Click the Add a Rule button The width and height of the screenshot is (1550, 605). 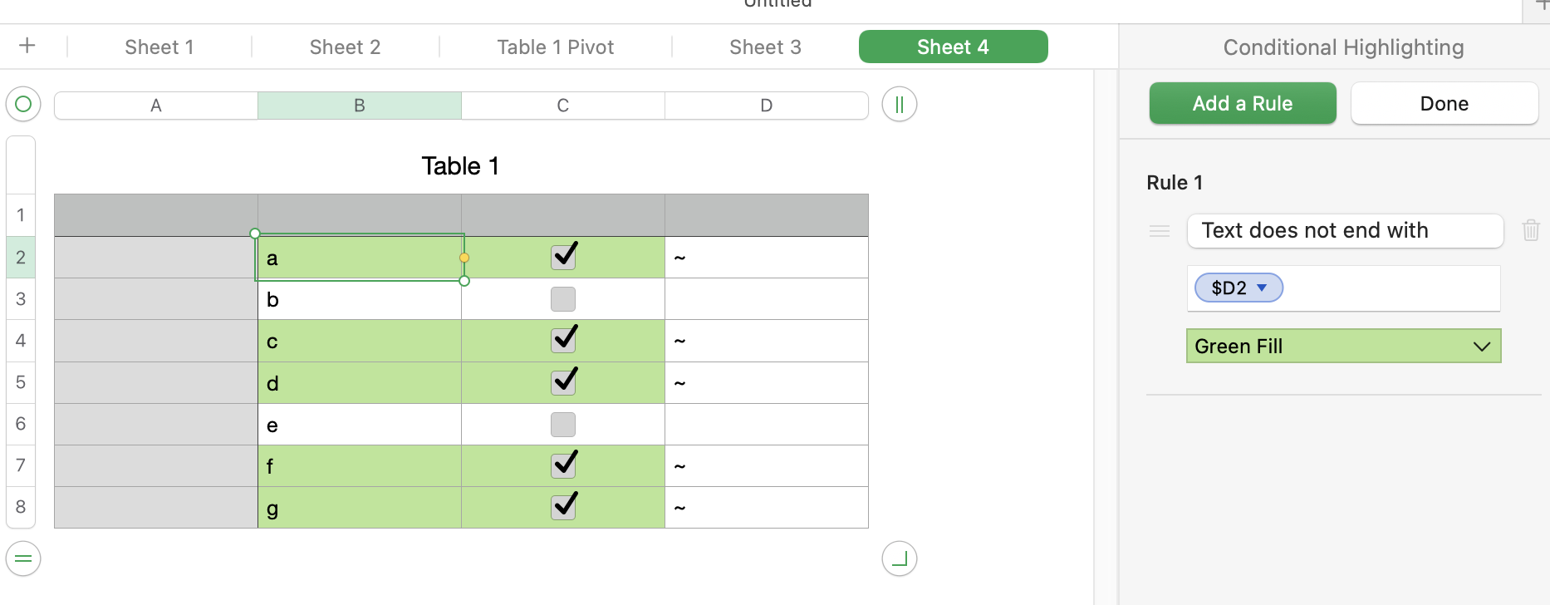click(x=1242, y=104)
